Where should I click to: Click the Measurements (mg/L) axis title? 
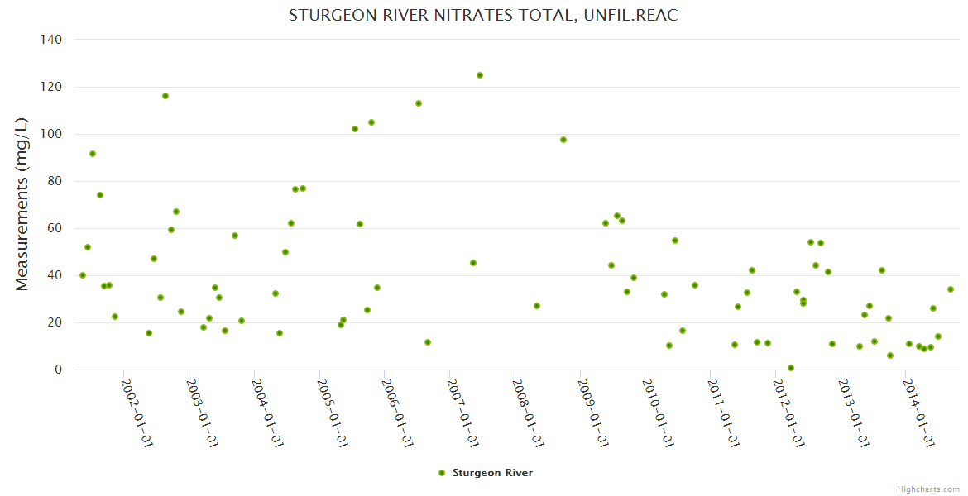(22, 204)
